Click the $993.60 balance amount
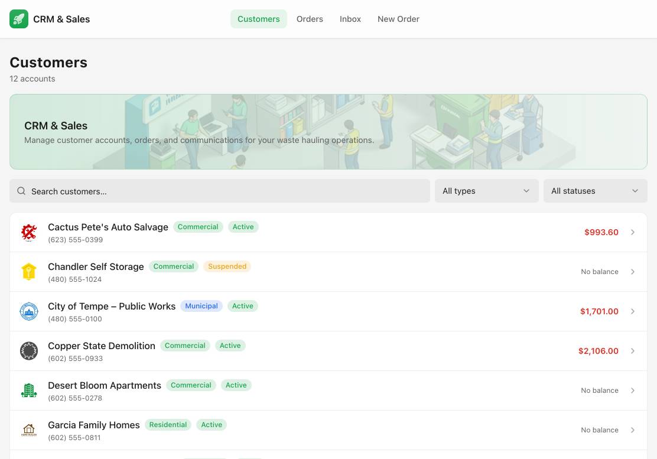 tap(601, 232)
